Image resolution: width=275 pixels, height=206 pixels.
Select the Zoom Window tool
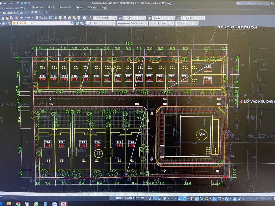pos(46,18)
